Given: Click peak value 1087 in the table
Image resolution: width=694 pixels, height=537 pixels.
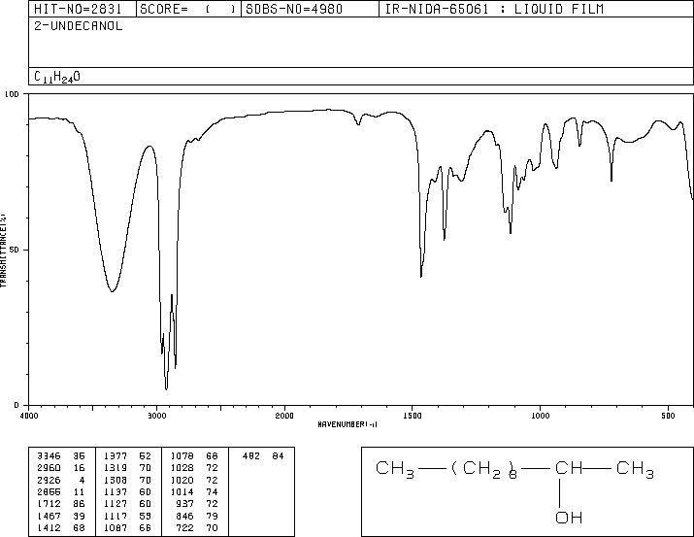Looking at the screenshot, I should (116, 528).
